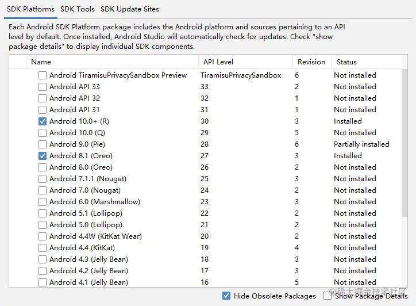Select the "Android 8.1 (Oreo)" row name
Image resolution: width=416 pixels, height=306 pixels.
(x=81, y=156)
